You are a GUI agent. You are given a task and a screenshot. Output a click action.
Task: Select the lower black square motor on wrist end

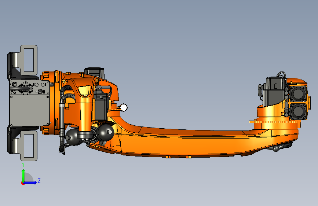coord(298,111)
